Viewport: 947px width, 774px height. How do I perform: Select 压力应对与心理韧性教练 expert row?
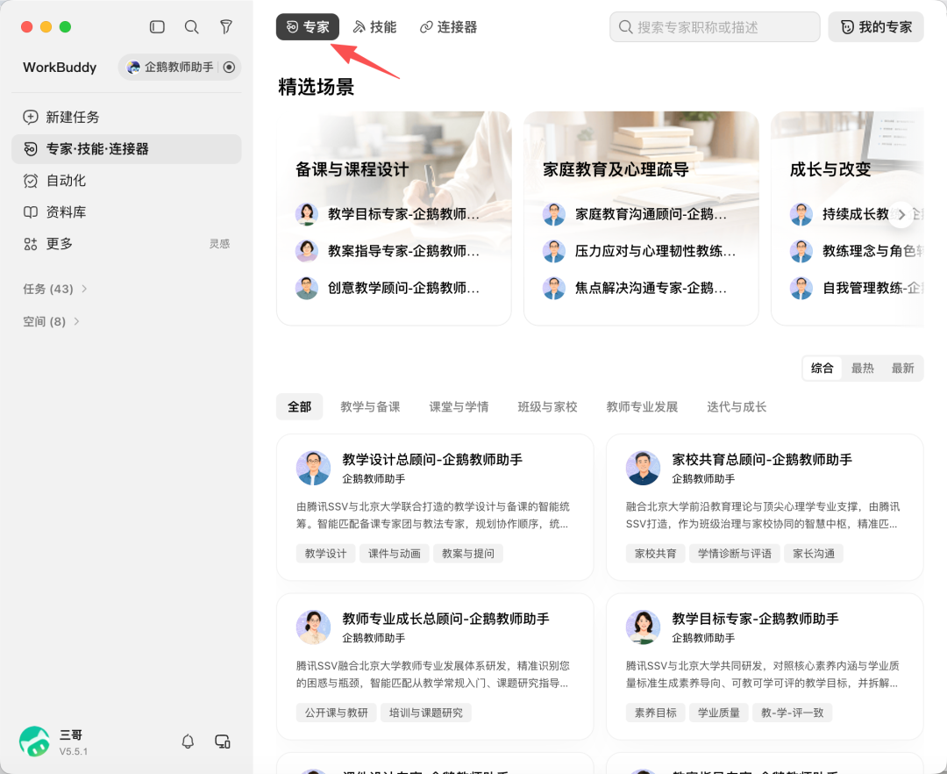pyautogui.click(x=641, y=251)
